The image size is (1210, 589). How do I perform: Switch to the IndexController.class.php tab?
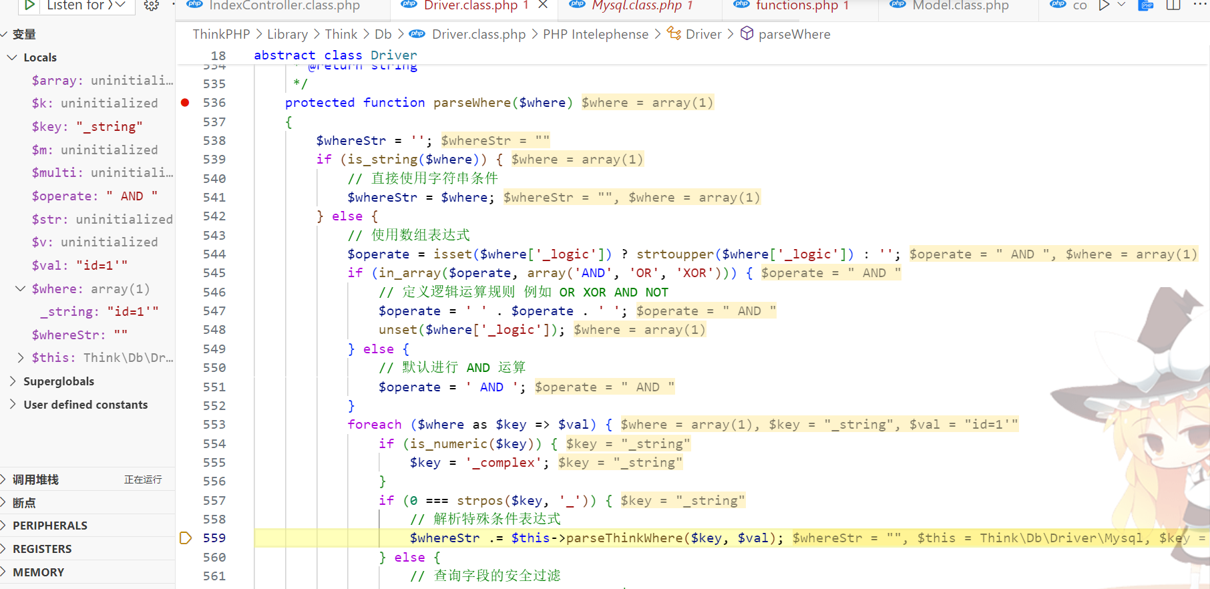tap(284, 6)
